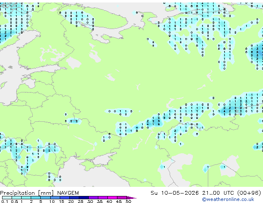Pick the legend swatch between 0.5 and 1
This screenshot has height=203, width=263.
pos(17,198)
